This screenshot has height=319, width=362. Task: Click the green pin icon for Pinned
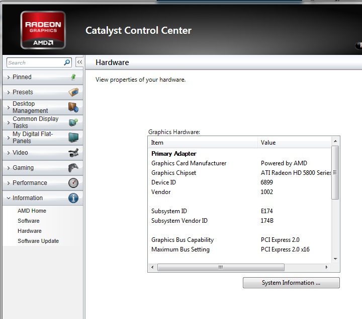[73, 77]
